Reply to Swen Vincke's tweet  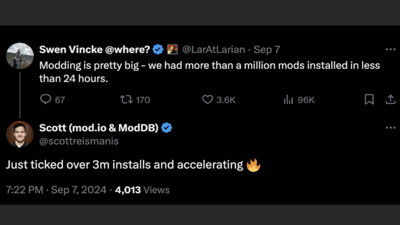[x=46, y=99]
